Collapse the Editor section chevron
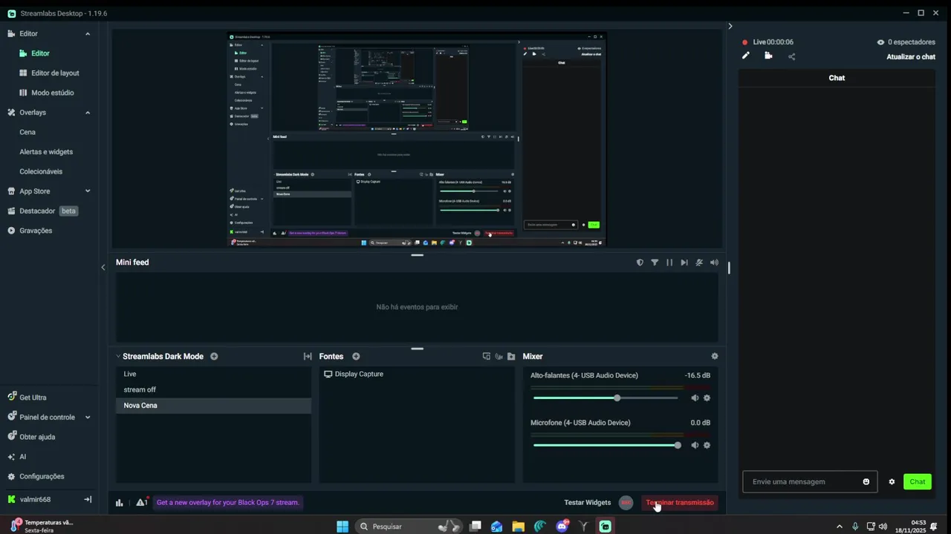 [88, 33]
